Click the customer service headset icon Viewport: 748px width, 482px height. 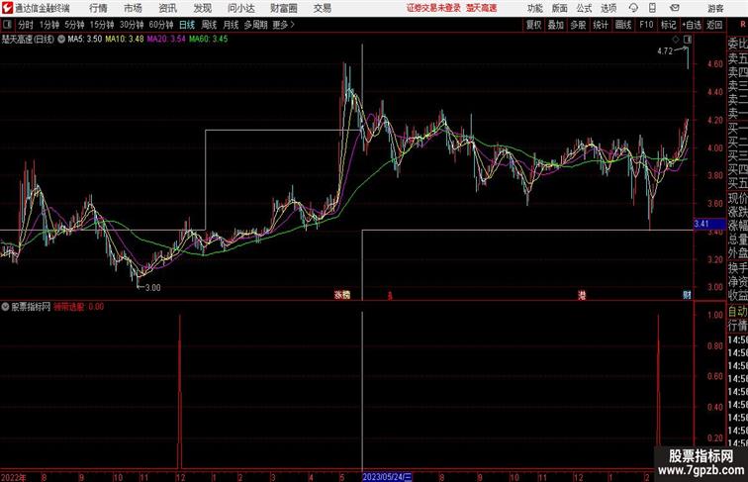(633, 8)
